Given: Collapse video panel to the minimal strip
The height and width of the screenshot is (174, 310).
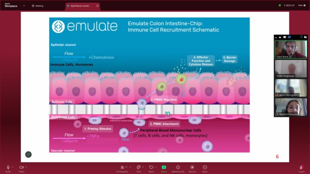Looking at the screenshot, I should (276, 37).
